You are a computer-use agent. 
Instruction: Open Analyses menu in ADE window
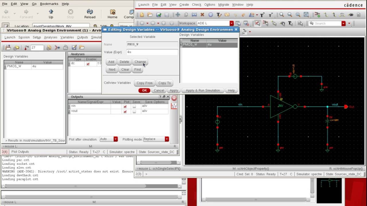(x=51, y=37)
